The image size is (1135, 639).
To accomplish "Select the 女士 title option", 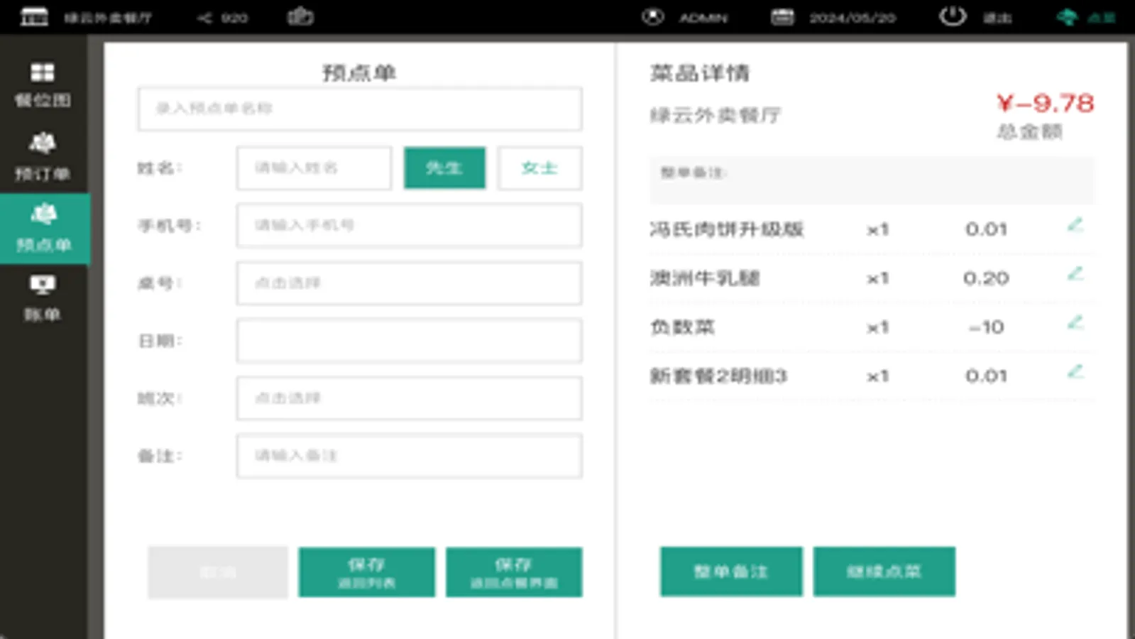I will pyautogui.click(x=539, y=168).
